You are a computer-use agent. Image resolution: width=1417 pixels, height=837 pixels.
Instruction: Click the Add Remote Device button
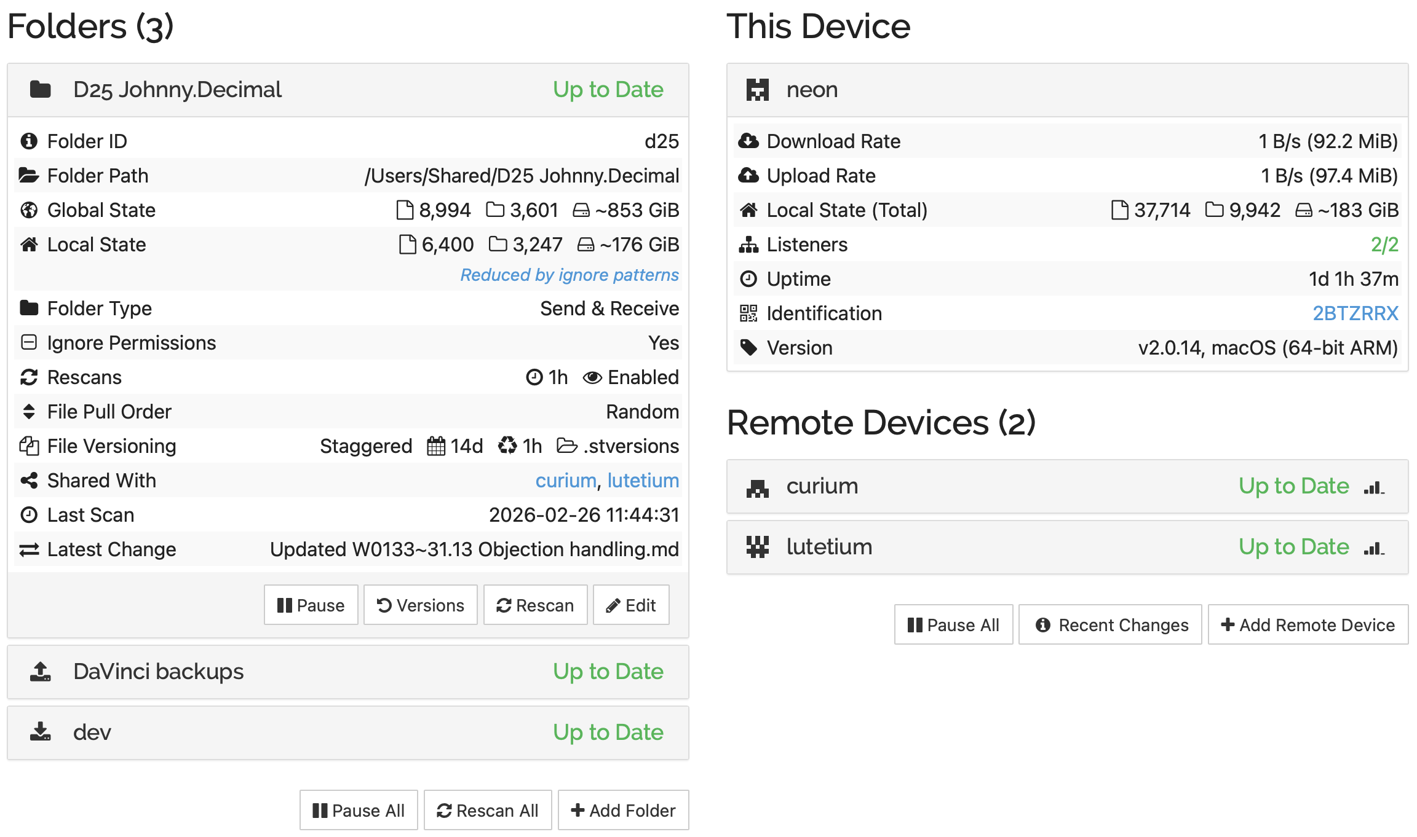[x=1308, y=625]
